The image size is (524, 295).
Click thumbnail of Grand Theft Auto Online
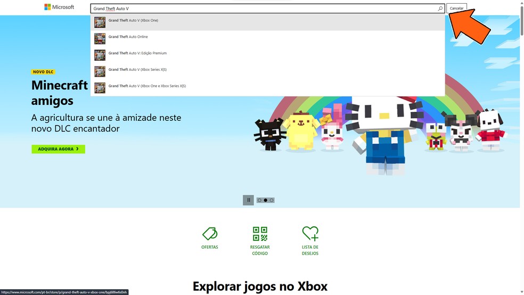tap(100, 39)
